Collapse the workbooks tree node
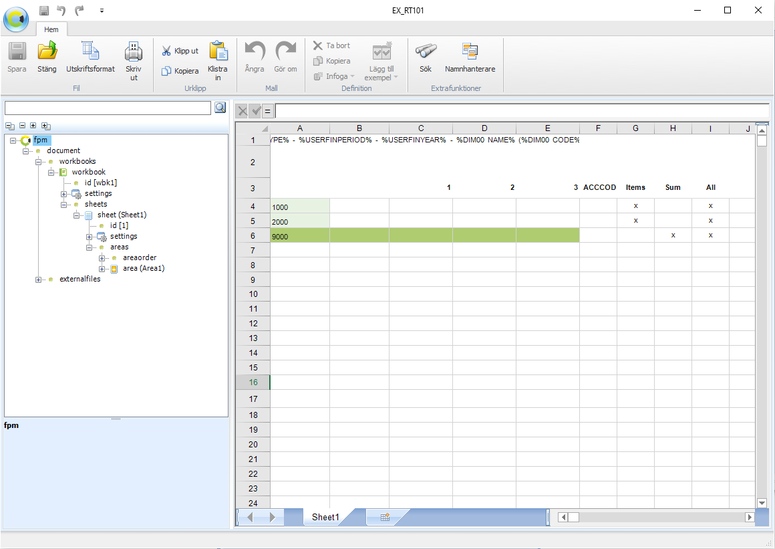775x549 pixels. [38, 162]
